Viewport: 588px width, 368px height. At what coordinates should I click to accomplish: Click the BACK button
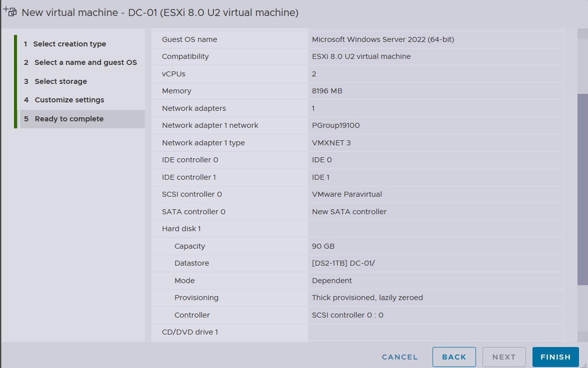pos(454,357)
